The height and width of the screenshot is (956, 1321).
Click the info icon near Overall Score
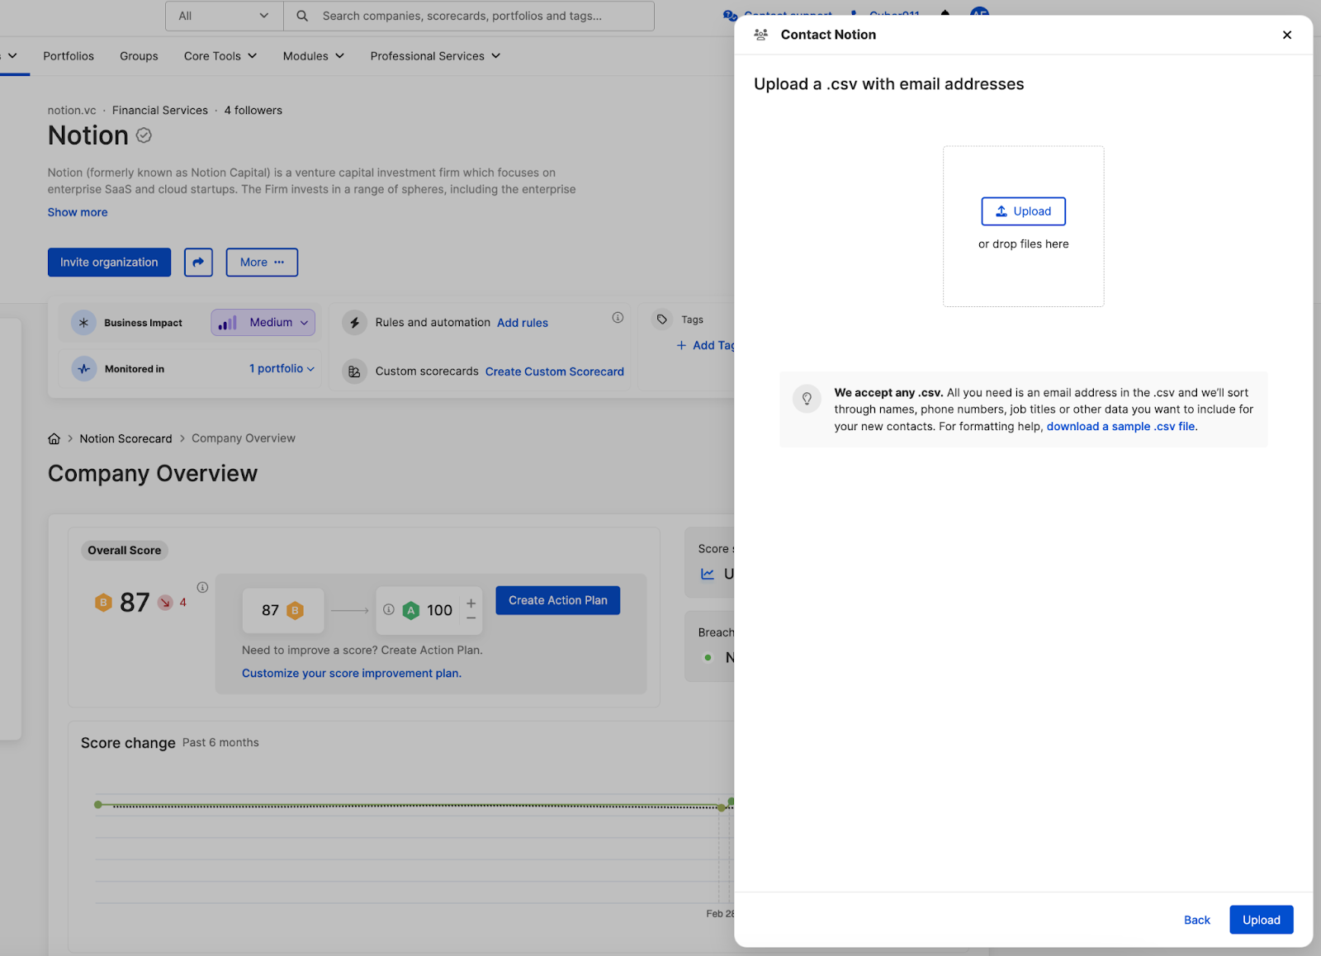[202, 587]
